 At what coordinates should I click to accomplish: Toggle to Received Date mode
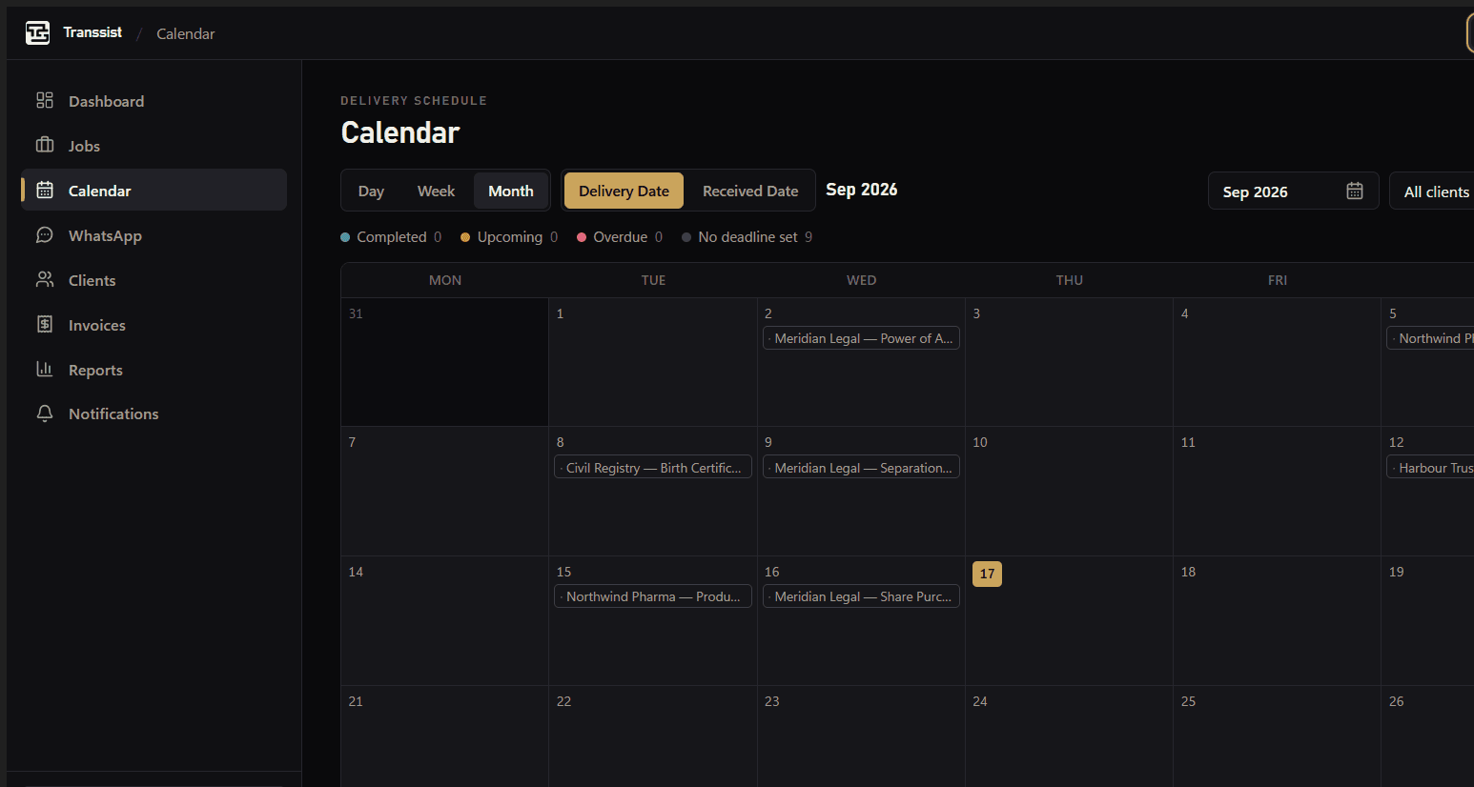(750, 191)
